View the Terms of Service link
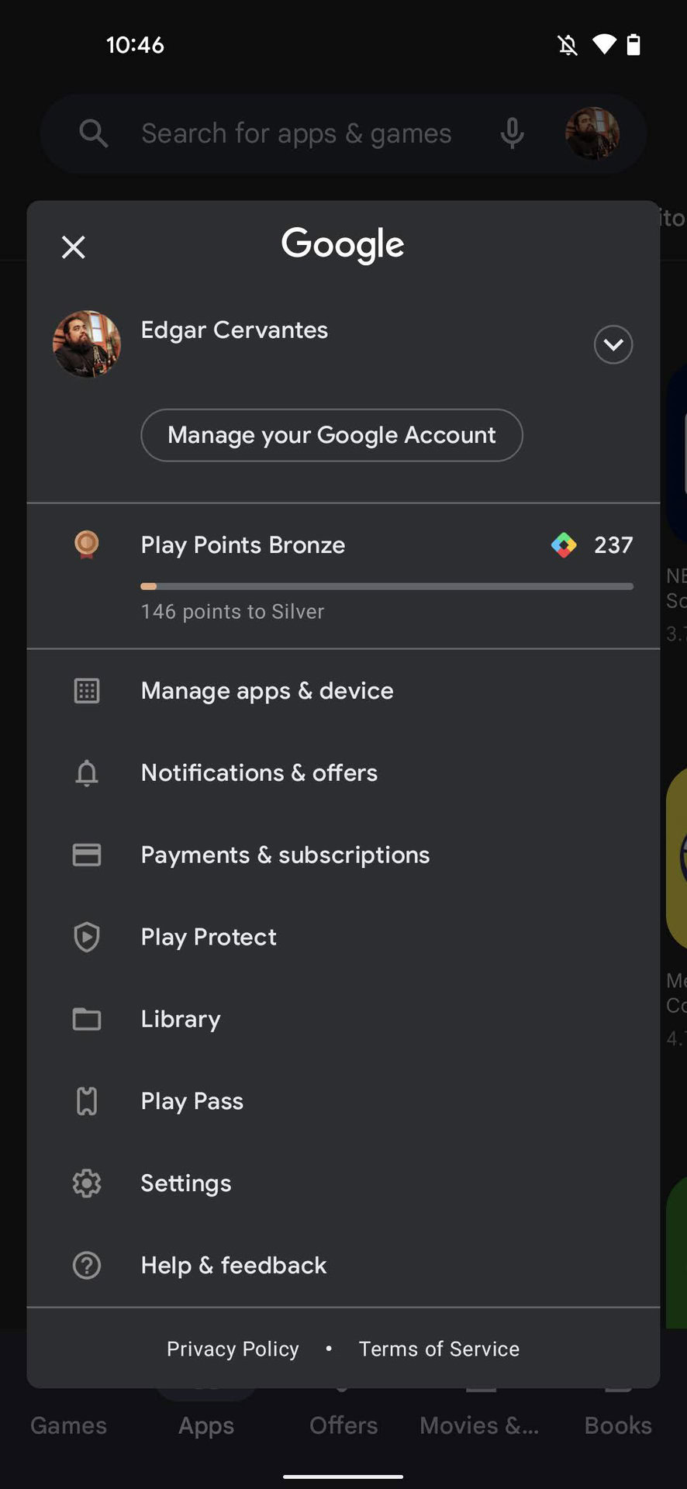687x1489 pixels. tap(439, 1349)
